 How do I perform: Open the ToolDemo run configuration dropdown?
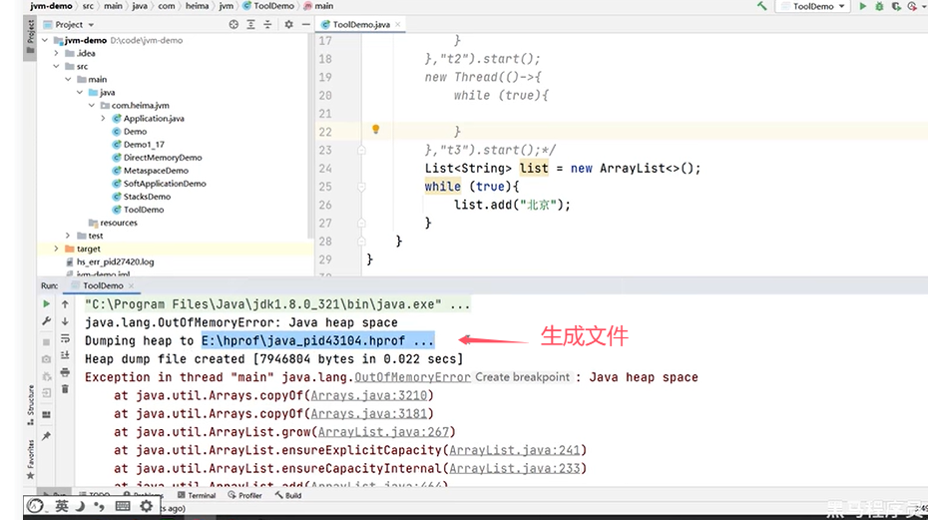pyautogui.click(x=813, y=6)
